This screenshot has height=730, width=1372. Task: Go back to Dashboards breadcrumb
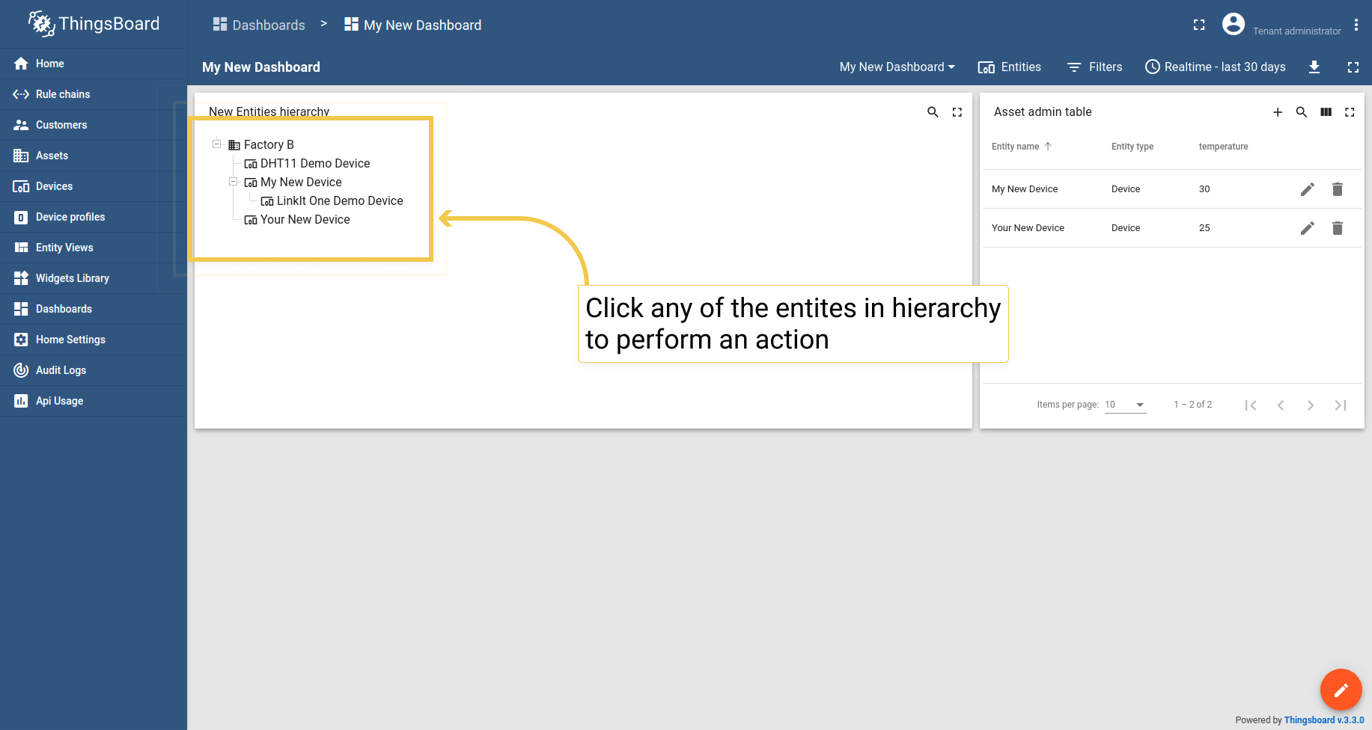tap(259, 25)
